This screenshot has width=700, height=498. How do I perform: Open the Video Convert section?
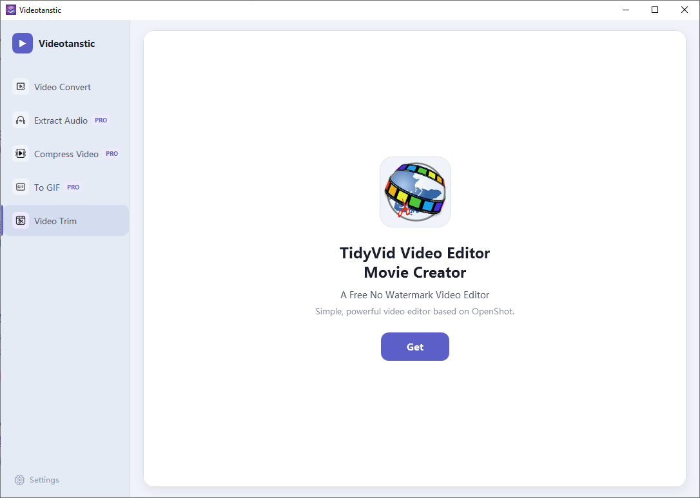[66, 87]
